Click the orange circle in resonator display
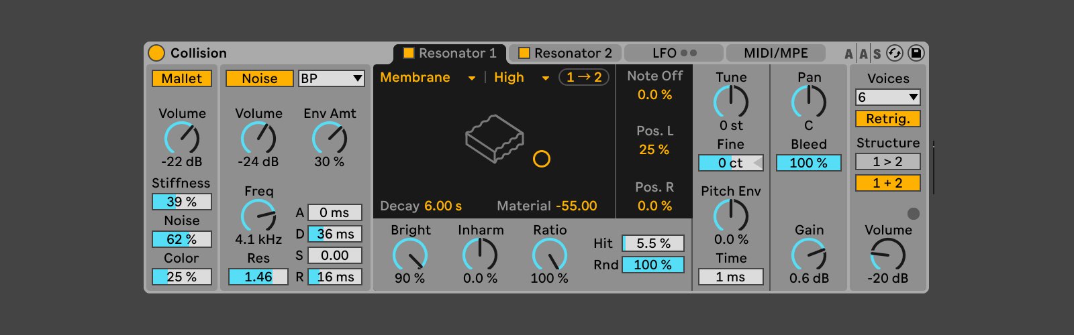Viewport: 1074px width, 335px height. tap(542, 159)
